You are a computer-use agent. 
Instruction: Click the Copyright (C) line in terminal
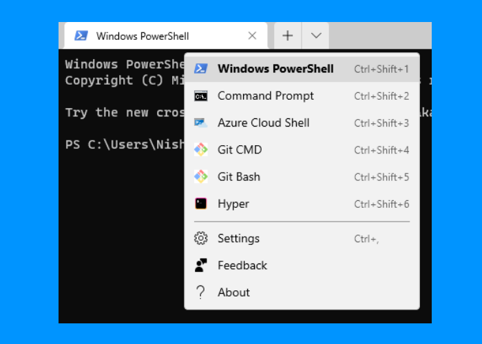(125, 80)
